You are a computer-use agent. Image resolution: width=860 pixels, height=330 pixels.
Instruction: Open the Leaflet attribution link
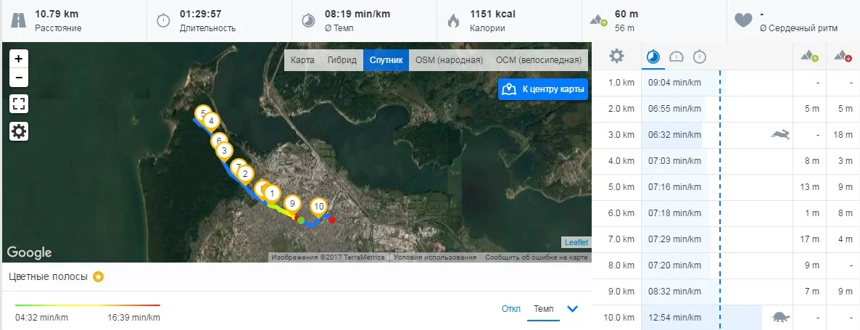coord(576,242)
